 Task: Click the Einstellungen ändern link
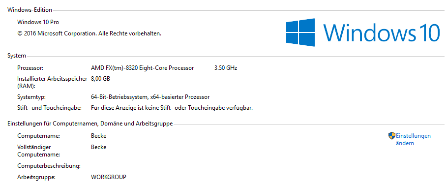(x=413, y=139)
